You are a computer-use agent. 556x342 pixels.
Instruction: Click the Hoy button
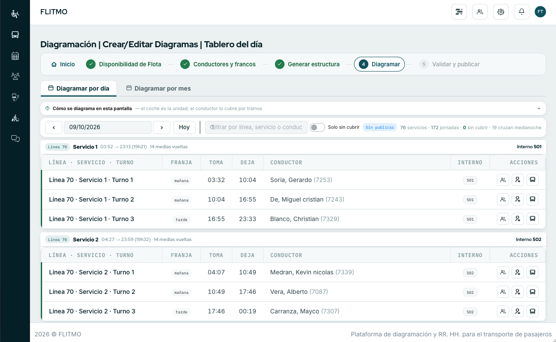[184, 127]
